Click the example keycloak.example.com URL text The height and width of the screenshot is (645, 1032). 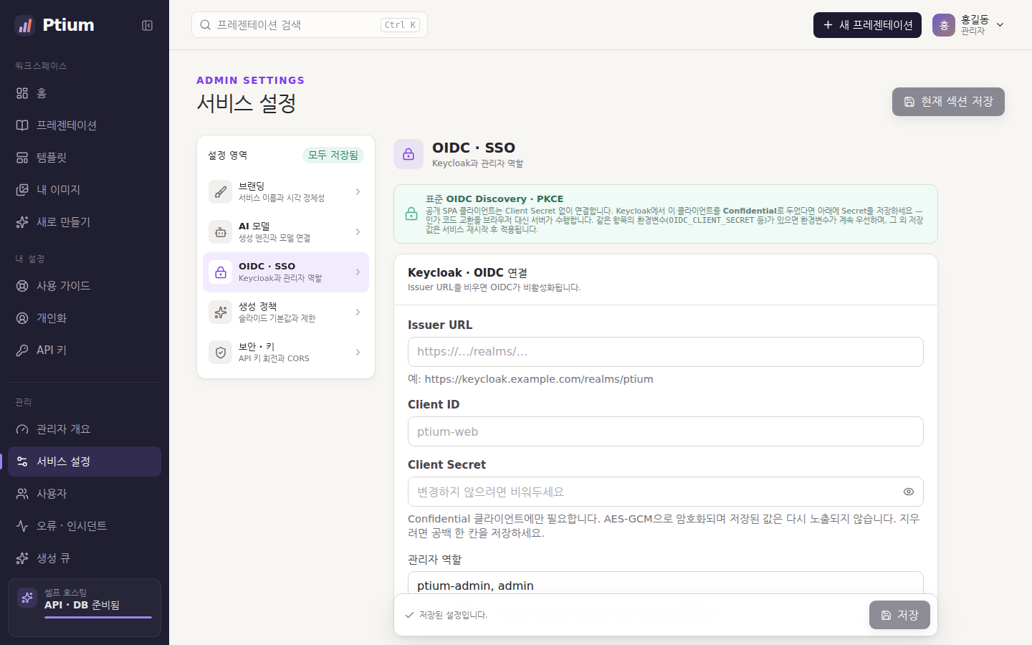[x=539, y=379]
